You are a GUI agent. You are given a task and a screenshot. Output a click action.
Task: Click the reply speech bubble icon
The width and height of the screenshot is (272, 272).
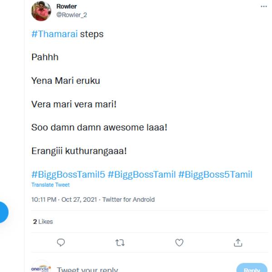coord(61,243)
